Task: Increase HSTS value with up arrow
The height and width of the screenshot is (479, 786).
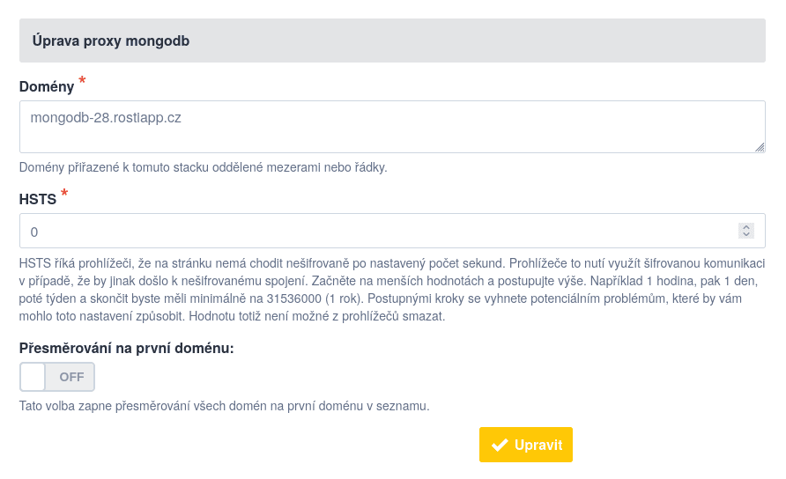Action: pyautogui.click(x=745, y=227)
